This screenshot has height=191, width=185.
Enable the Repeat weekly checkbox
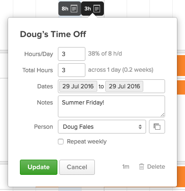pos(61,142)
